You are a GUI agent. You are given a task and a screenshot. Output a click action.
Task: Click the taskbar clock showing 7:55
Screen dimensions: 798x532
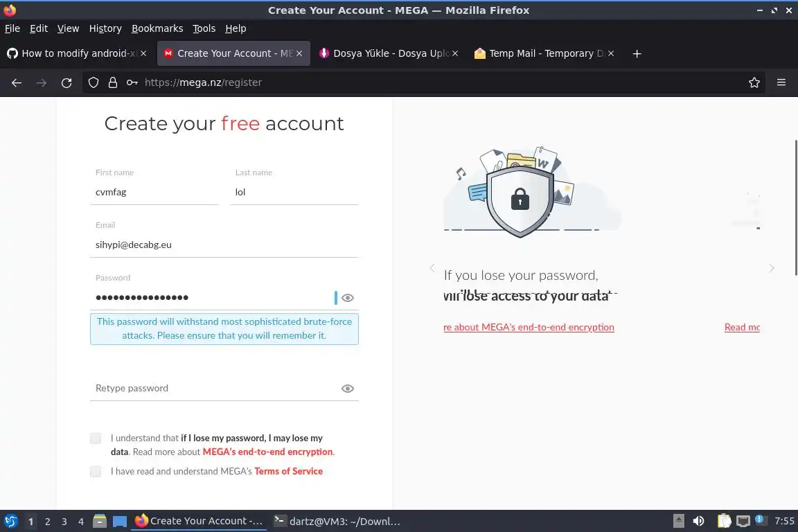click(784, 522)
